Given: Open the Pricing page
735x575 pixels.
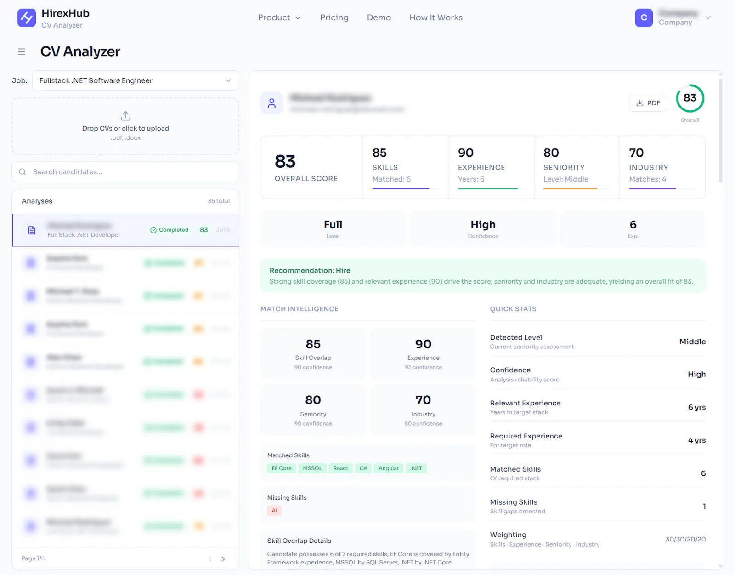Looking at the screenshot, I should 334,17.
